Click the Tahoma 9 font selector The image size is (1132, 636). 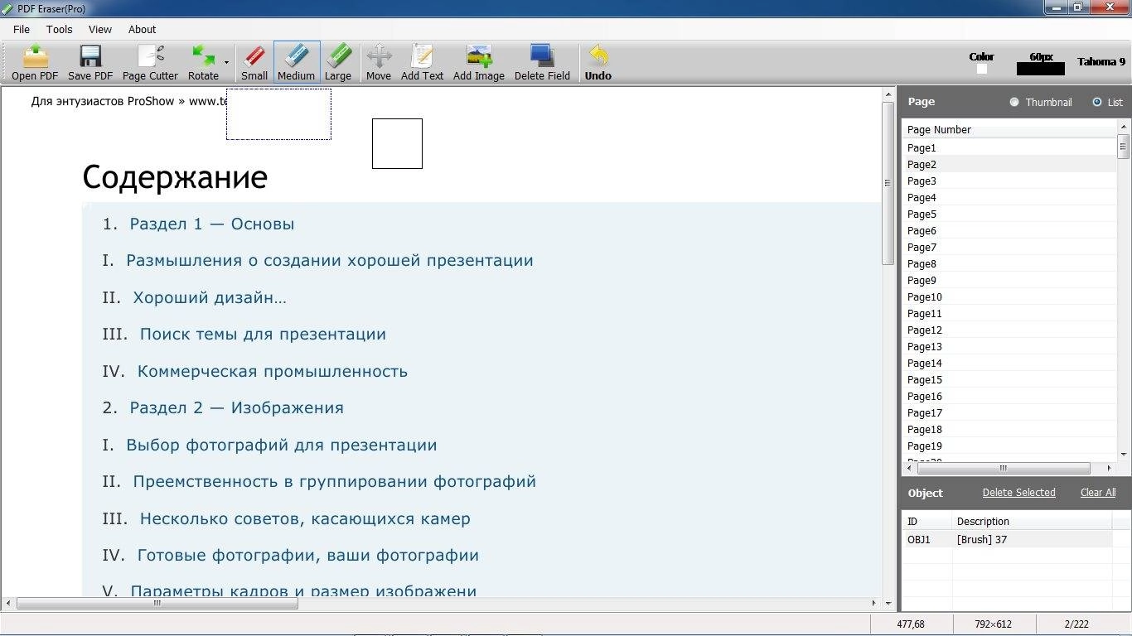click(x=1101, y=62)
